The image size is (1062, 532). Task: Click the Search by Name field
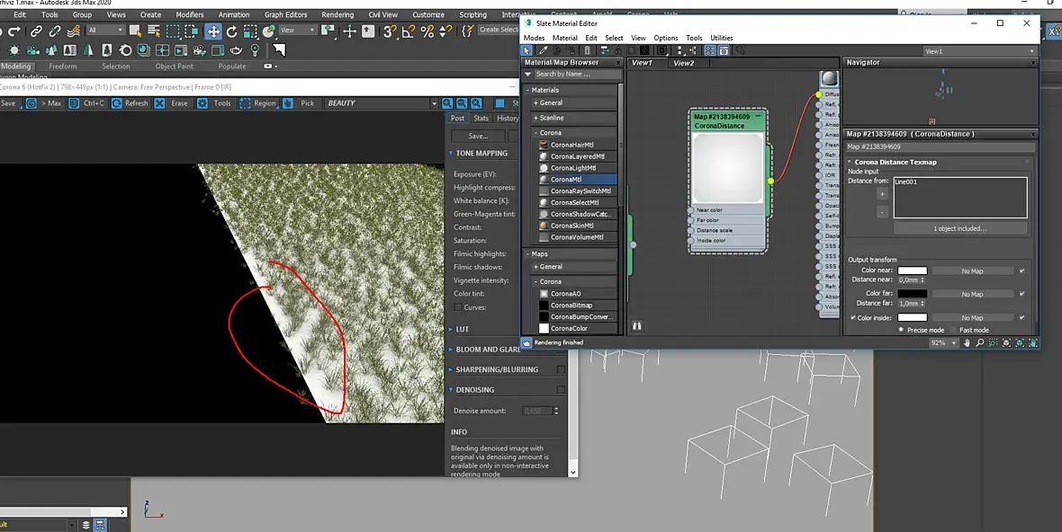(x=577, y=75)
